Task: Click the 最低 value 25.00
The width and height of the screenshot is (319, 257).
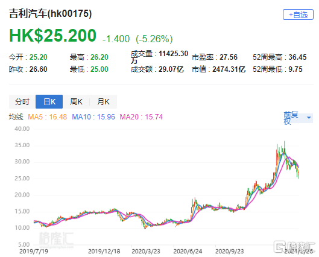Action: point(99,69)
